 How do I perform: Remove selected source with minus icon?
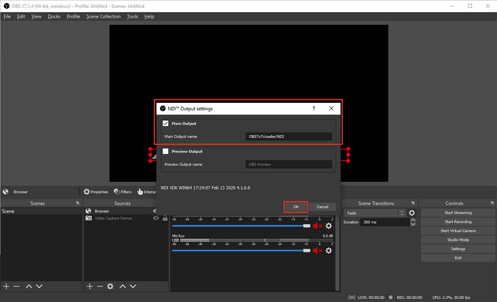(x=100, y=286)
